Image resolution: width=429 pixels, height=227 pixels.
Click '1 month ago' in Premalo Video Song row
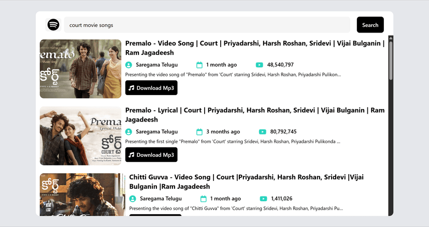222,65
